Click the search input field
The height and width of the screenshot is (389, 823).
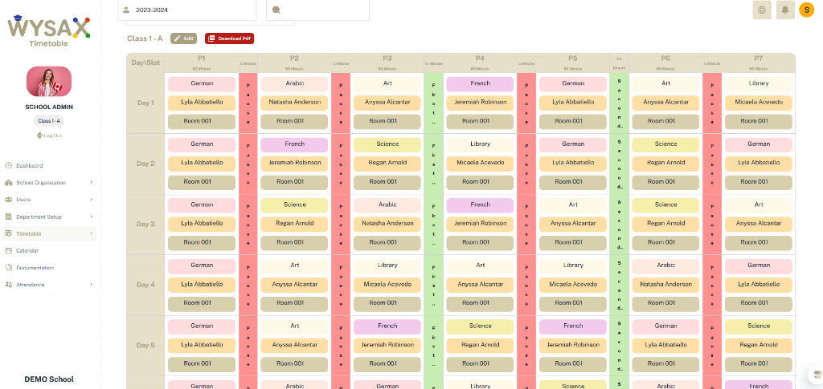[317, 10]
